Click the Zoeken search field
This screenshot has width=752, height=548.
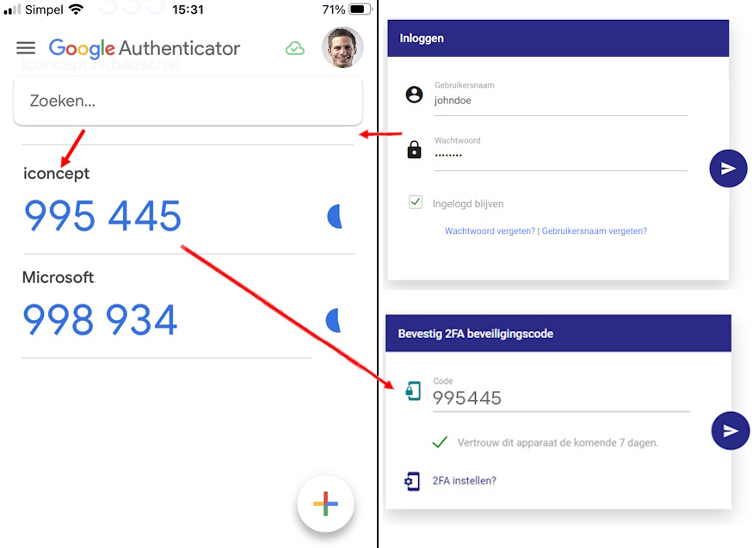188,101
